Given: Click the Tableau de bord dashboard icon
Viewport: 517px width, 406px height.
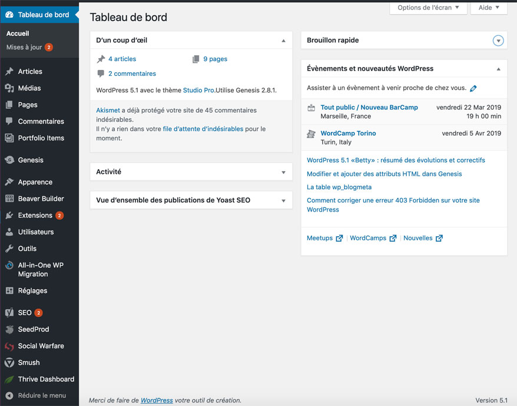Looking at the screenshot, I should point(9,15).
